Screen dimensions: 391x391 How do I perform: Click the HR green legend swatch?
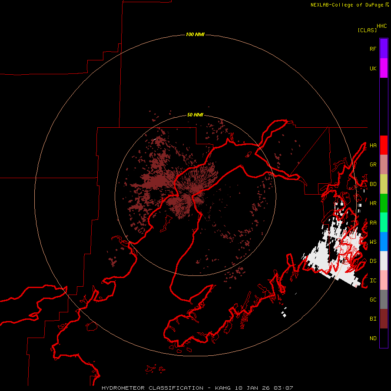point(384,203)
